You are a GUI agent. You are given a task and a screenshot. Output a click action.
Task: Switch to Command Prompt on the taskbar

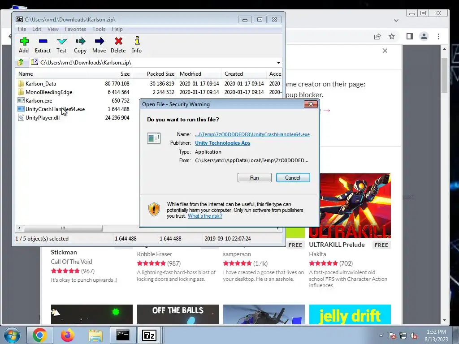(x=123, y=335)
